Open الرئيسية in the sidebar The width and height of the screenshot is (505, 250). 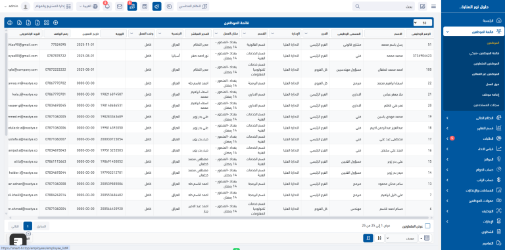click(473, 20)
